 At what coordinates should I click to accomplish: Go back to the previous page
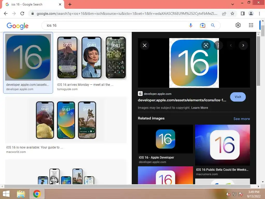(x=6, y=13)
